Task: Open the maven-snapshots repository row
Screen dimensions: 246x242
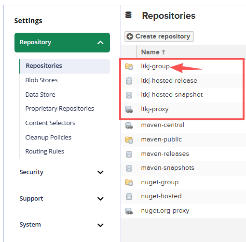Action: [184, 168]
